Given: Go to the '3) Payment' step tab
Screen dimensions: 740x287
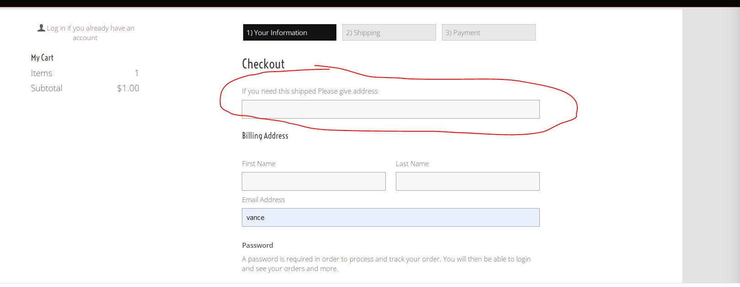Looking at the screenshot, I should pos(489,32).
